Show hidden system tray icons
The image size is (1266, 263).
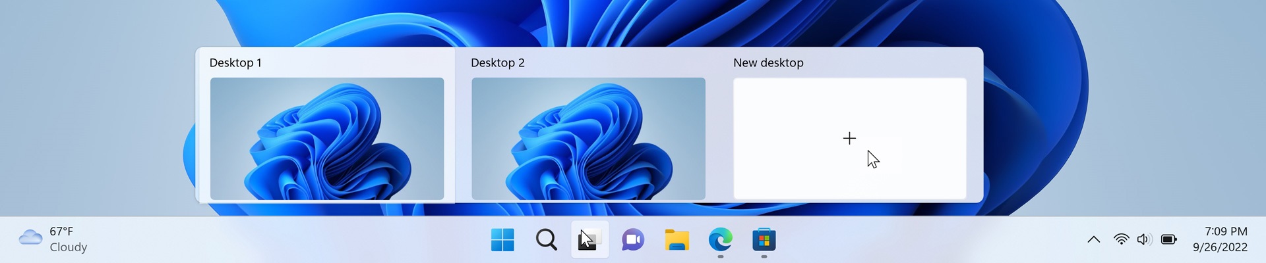click(x=1093, y=239)
